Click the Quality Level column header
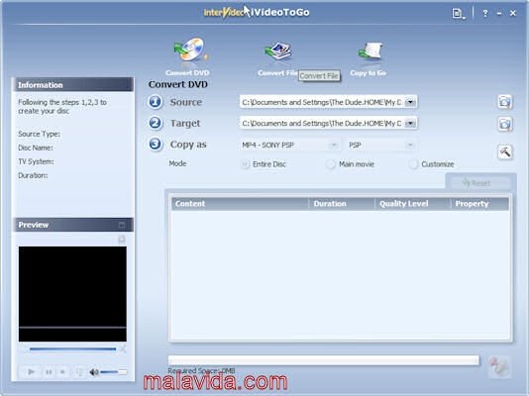 (413, 204)
